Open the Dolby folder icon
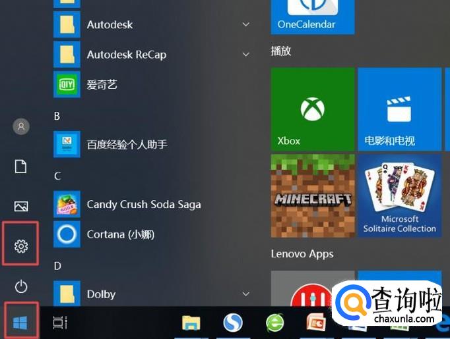This screenshot has height=339, width=450. (67, 294)
